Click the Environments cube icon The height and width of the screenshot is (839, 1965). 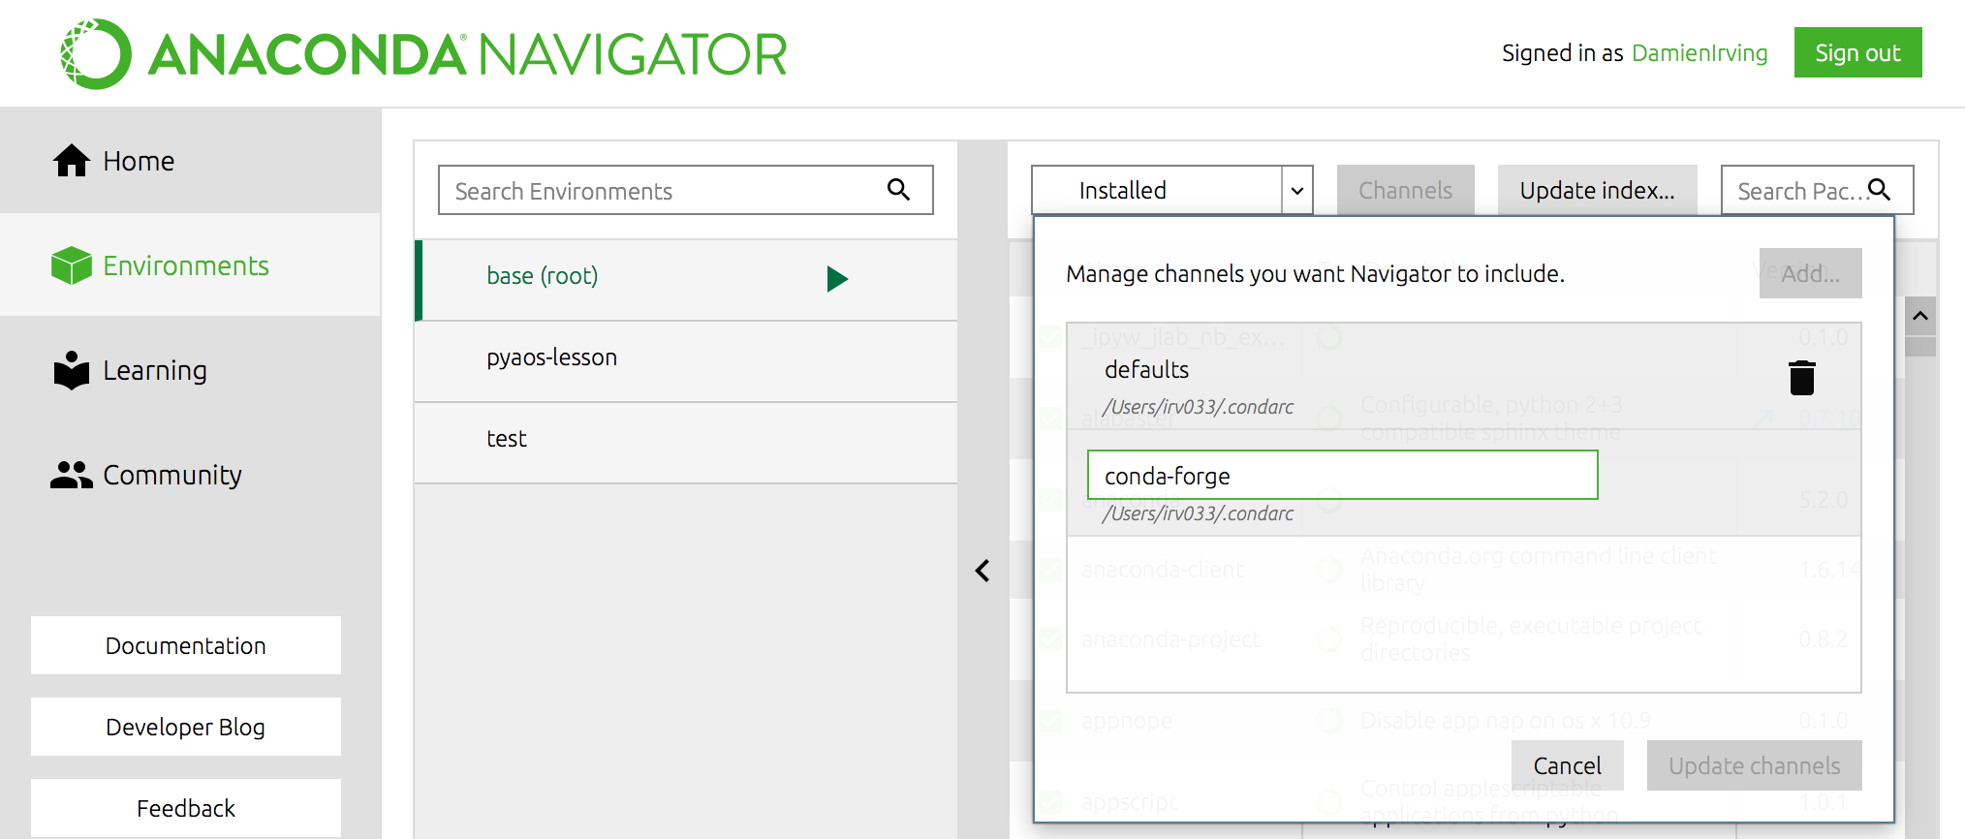click(71, 265)
